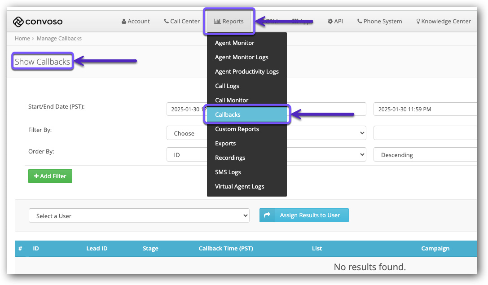Click the Reports menu tab
Image resolution: width=488 pixels, height=285 pixels.
[x=229, y=21]
